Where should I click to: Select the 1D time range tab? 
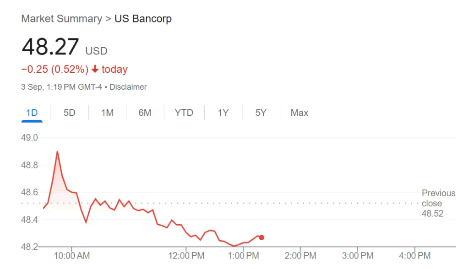(32, 113)
